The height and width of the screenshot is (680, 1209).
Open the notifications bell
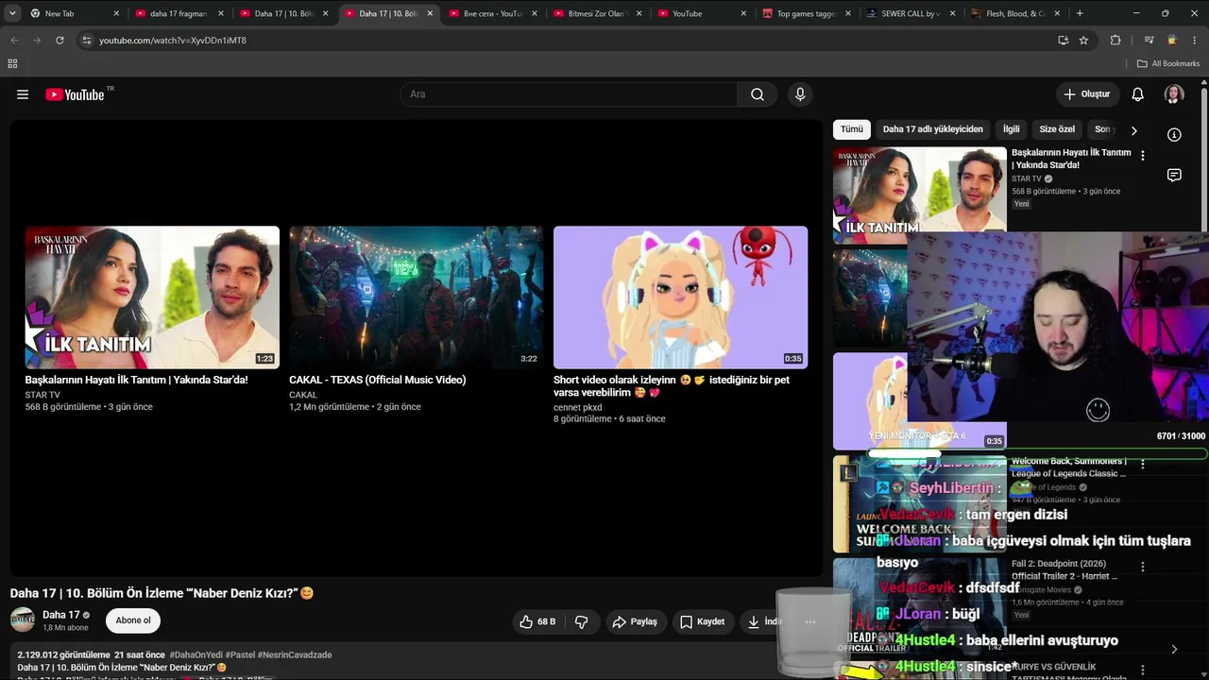click(1138, 94)
